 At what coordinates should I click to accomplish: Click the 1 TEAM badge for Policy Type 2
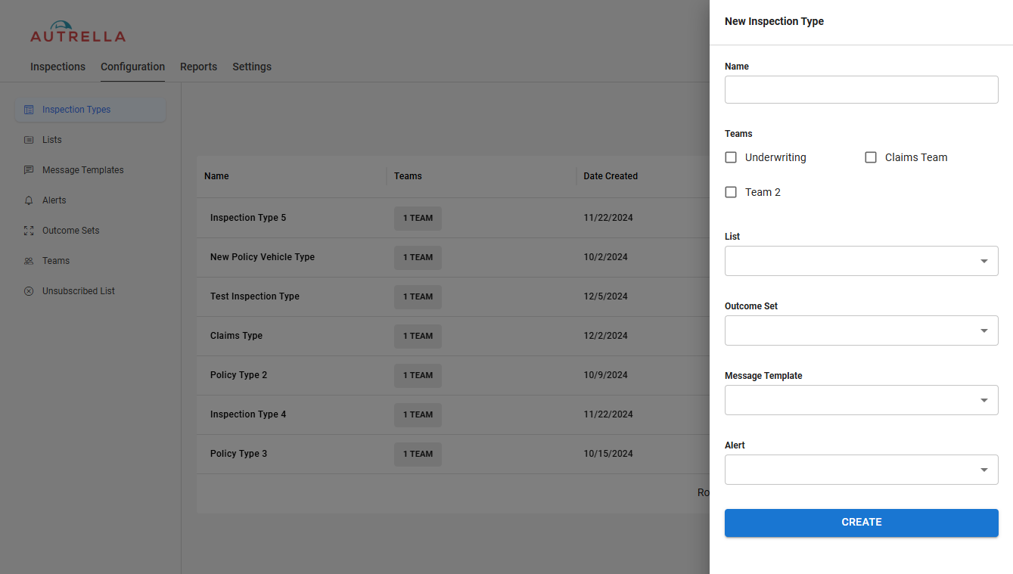pos(418,375)
